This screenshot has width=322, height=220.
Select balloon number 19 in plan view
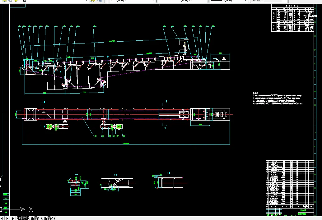click(x=124, y=136)
